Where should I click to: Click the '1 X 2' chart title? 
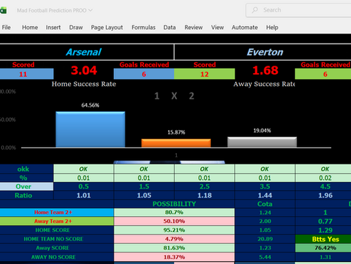point(174,96)
